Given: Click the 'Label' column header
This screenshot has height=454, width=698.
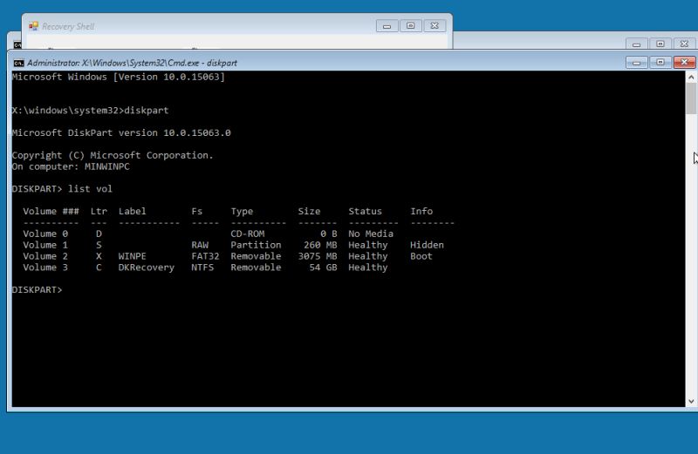Looking at the screenshot, I should [133, 211].
